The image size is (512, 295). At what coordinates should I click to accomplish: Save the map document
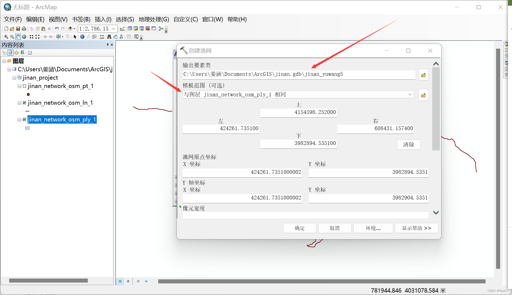(x=18, y=29)
